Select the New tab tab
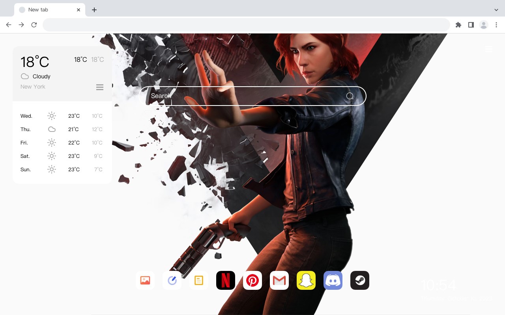The width and height of the screenshot is (505, 315). [50, 10]
